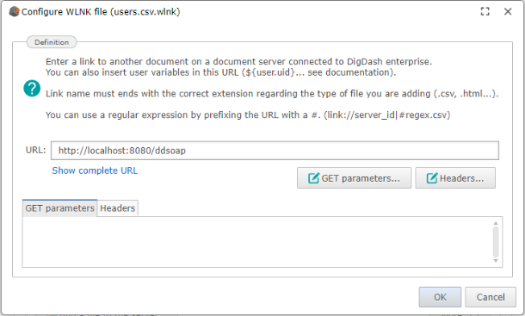Switch to the GET parameters tab

coord(59,208)
